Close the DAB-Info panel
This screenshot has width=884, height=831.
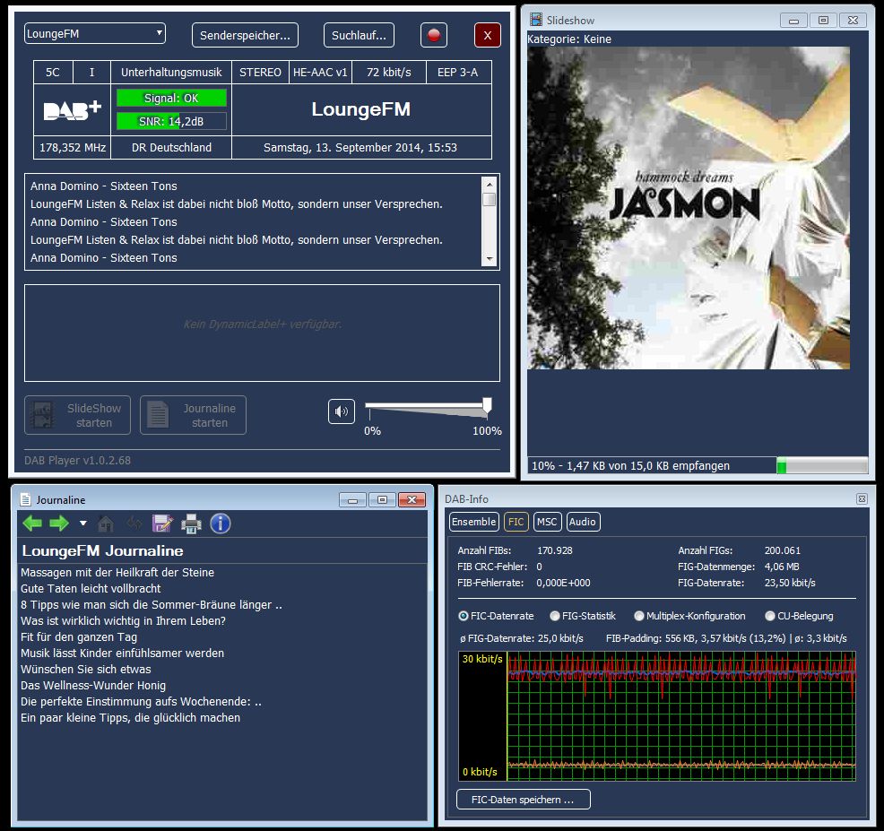pos(862,499)
